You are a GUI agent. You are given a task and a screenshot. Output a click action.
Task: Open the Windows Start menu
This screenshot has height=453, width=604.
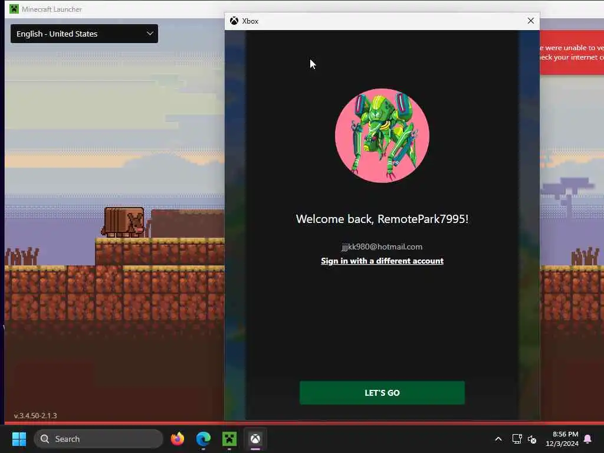pyautogui.click(x=19, y=439)
